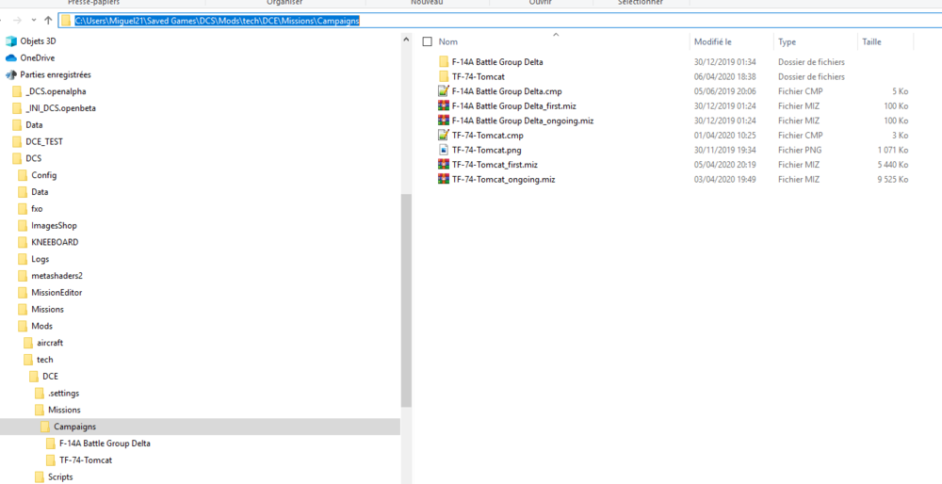Click Parties enregistrées icon in navigation pane

[11, 75]
